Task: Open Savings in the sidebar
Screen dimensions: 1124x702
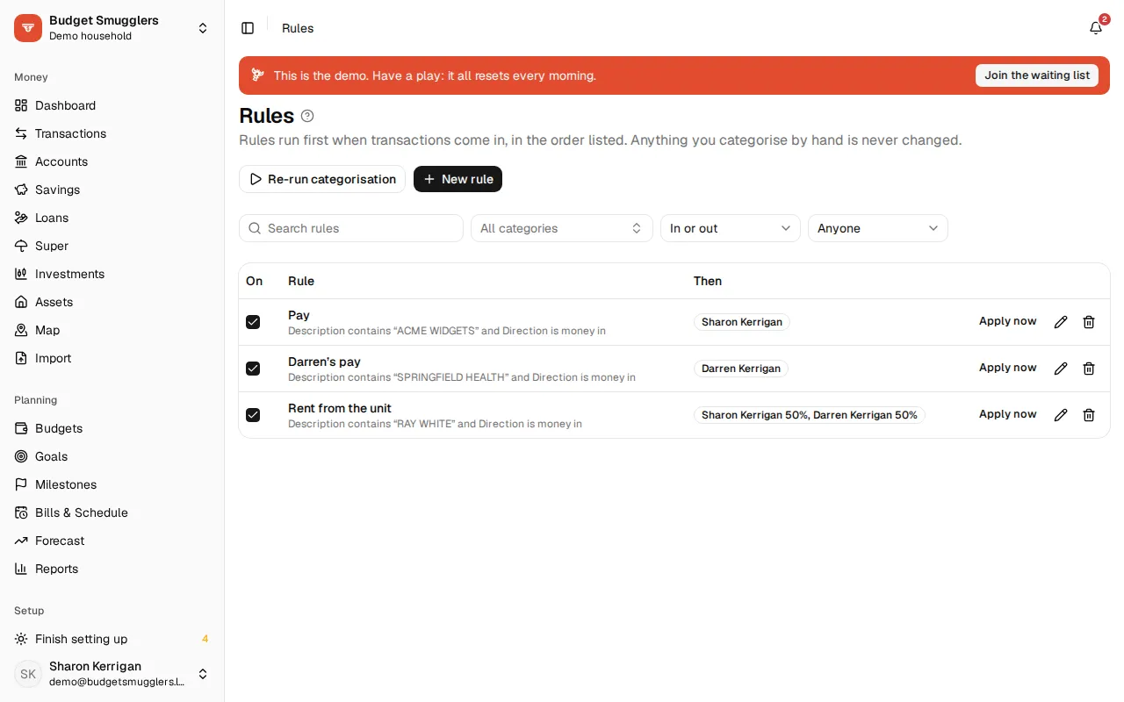Action: (112, 190)
